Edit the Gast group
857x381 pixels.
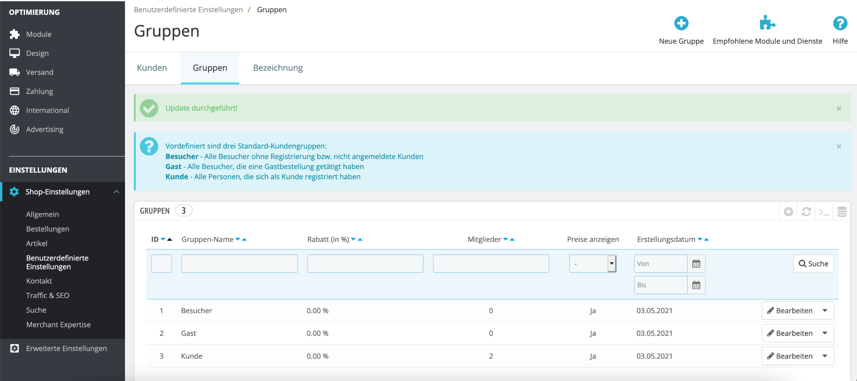click(x=790, y=333)
